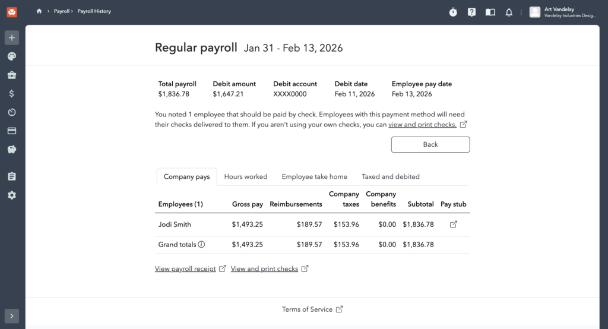Open notifications bell icon

tap(509, 12)
